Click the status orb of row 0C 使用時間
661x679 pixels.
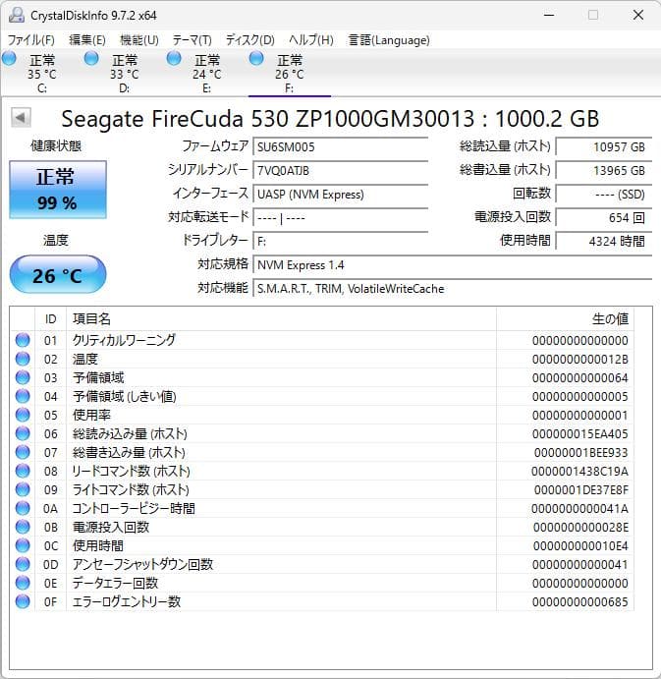pos(23,545)
